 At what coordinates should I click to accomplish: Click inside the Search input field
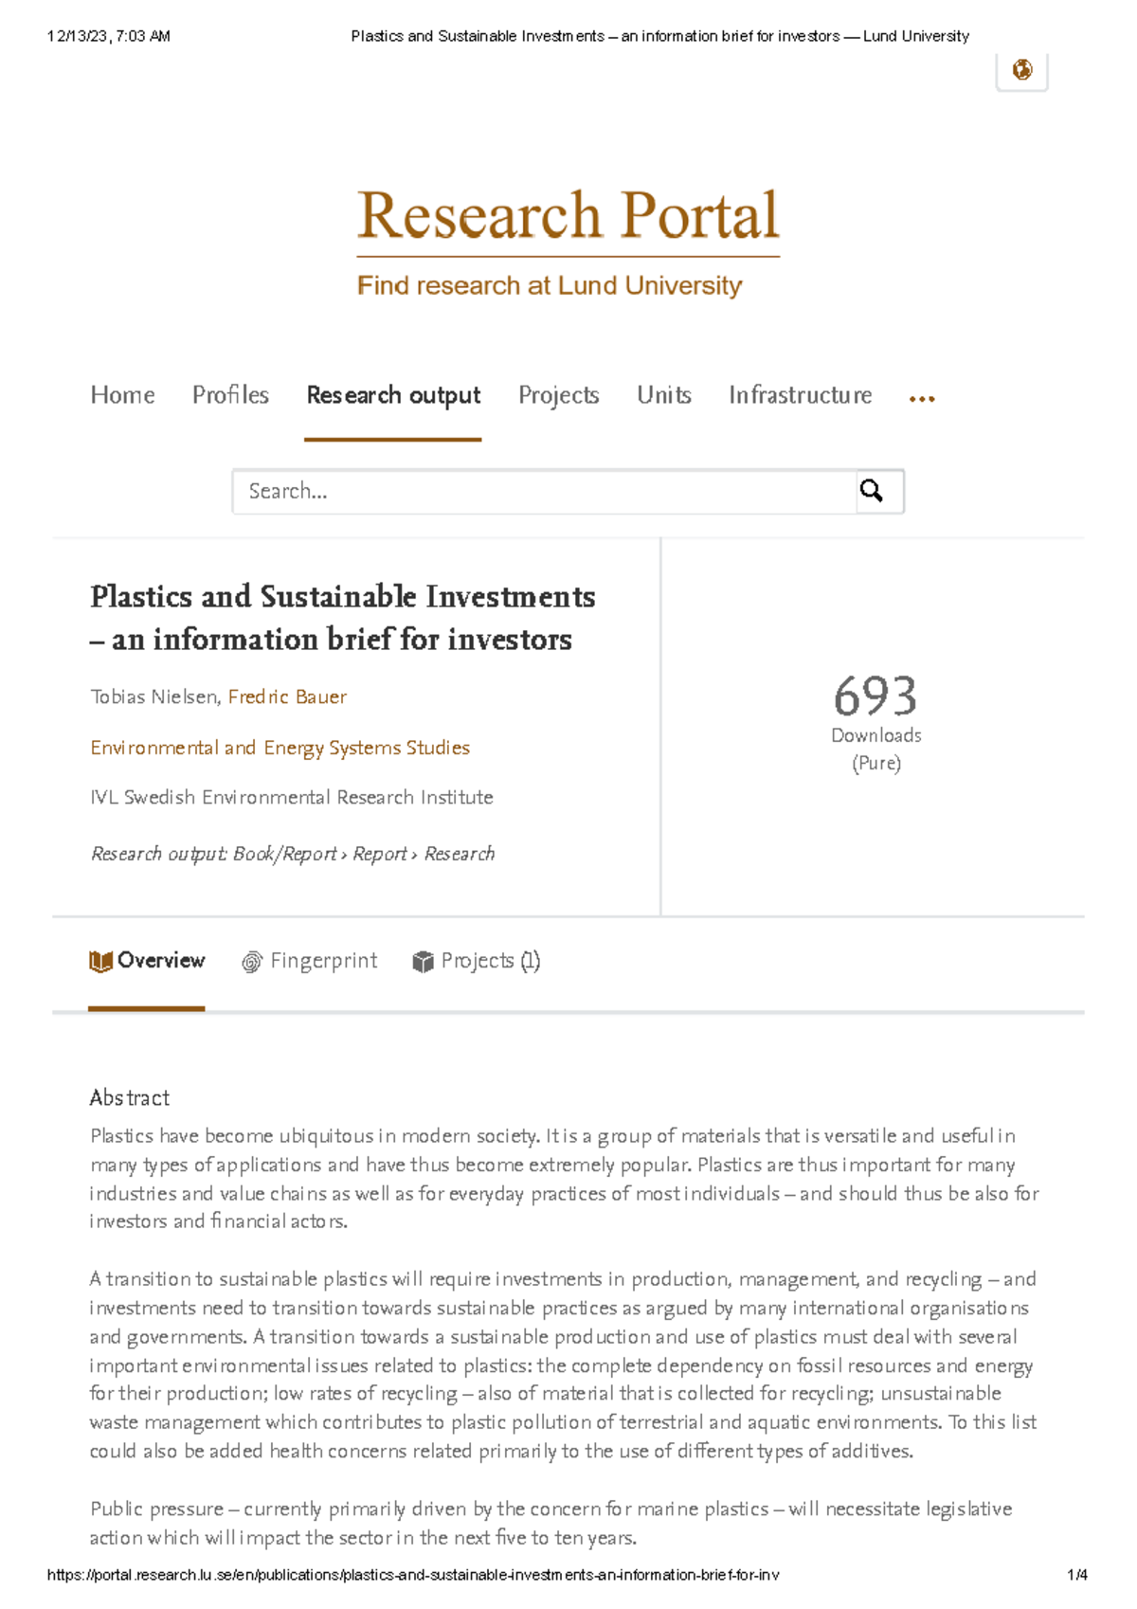pyautogui.click(x=531, y=490)
